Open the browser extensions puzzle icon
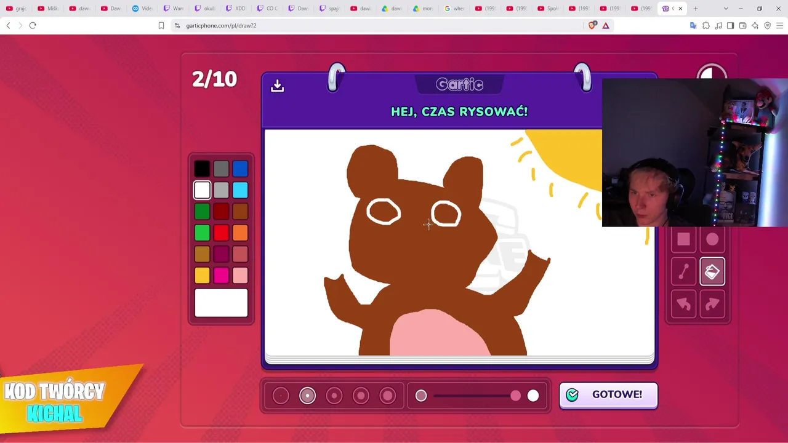788x443 pixels. click(x=706, y=25)
